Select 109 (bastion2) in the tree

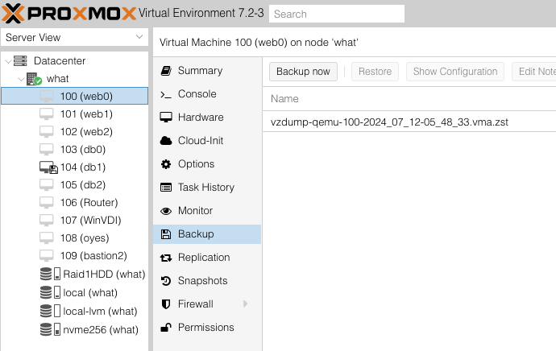tap(74, 256)
